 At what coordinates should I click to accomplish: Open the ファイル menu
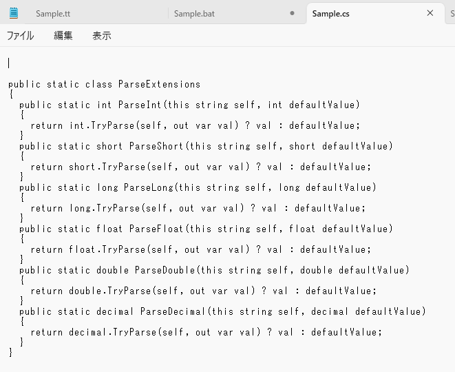tap(21, 36)
